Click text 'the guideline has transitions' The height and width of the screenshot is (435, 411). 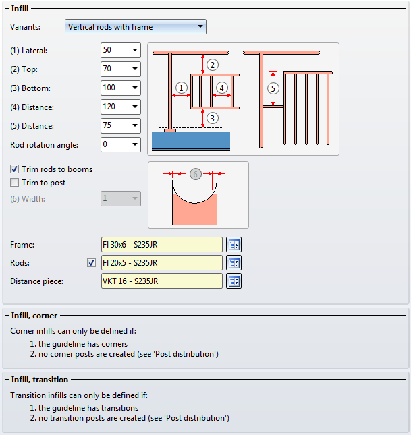click(88, 408)
